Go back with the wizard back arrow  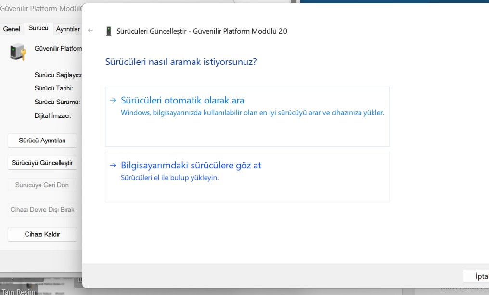pos(90,31)
